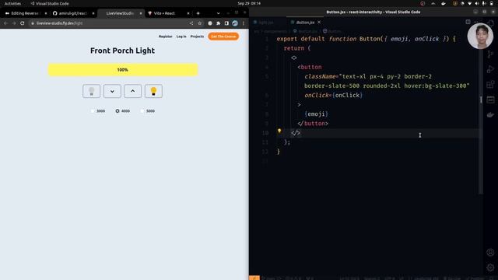The height and width of the screenshot is (280, 498).
Task: Click the onClick={onClick} code line
Action: point(334,95)
